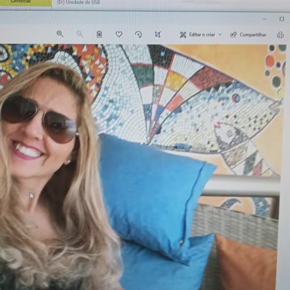Delete the photo using trash icon

click(x=99, y=35)
